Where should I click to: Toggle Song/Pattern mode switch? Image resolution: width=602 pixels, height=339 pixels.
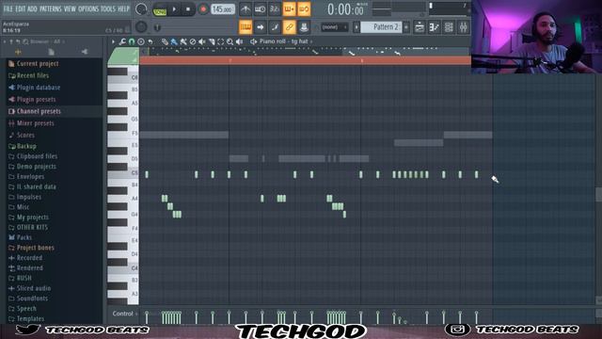click(159, 8)
